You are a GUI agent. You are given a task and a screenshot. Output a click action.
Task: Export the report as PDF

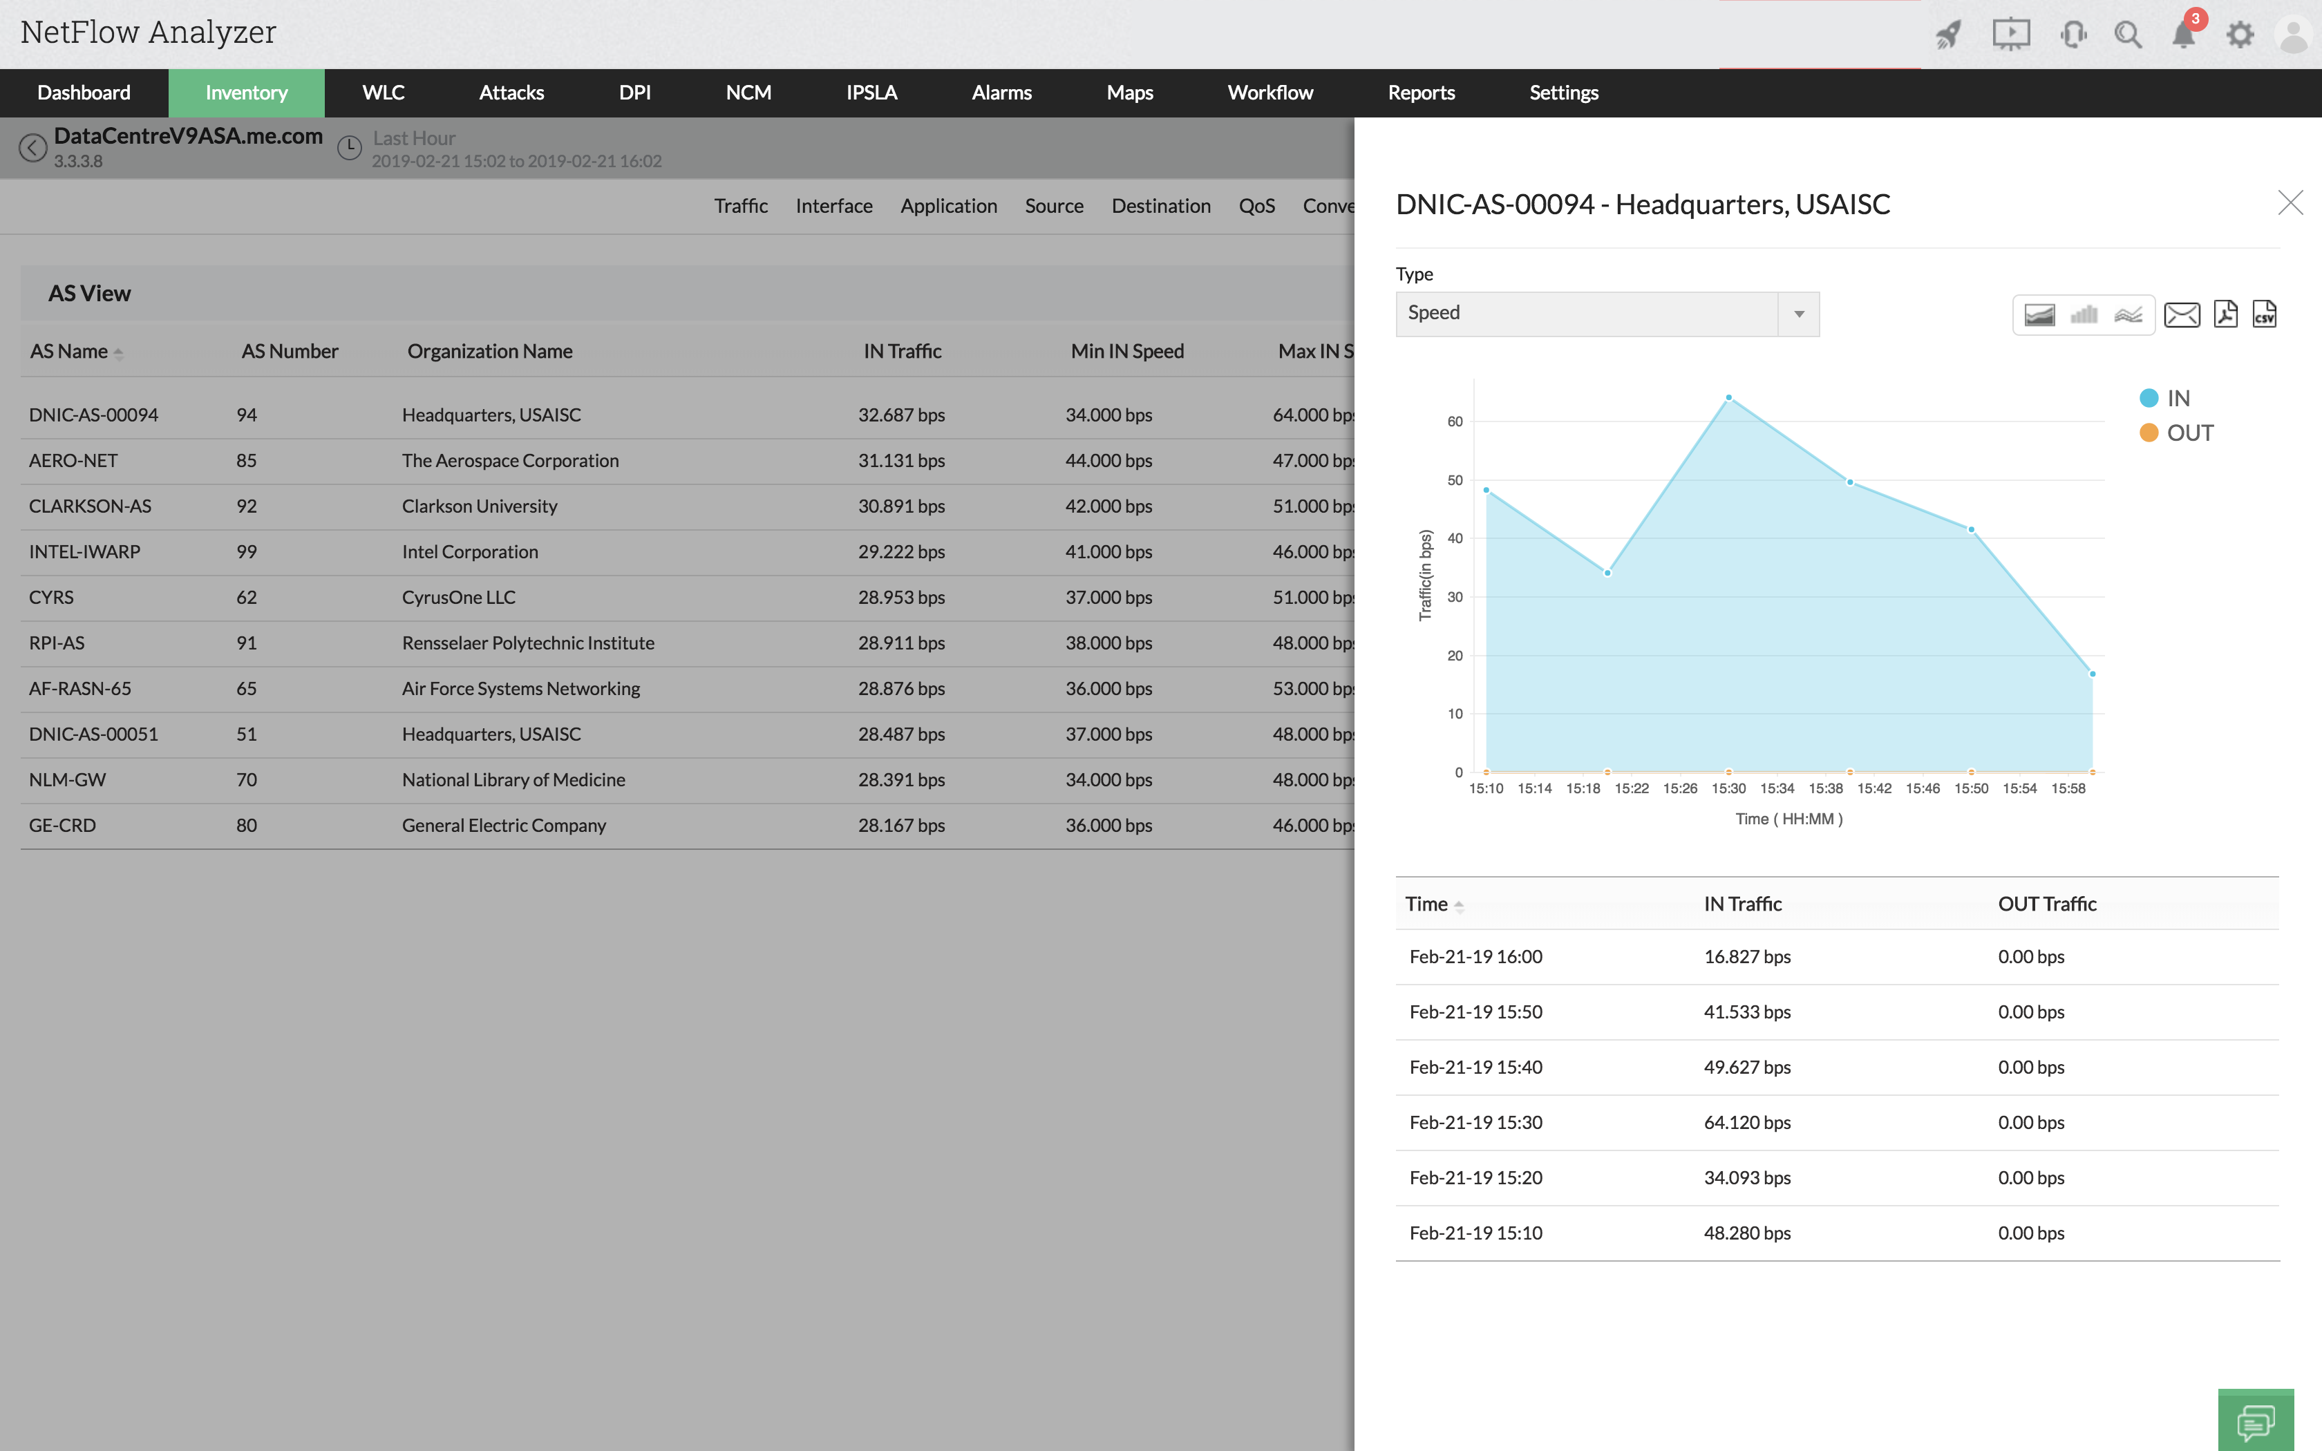pyautogui.click(x=2225, y=314)
